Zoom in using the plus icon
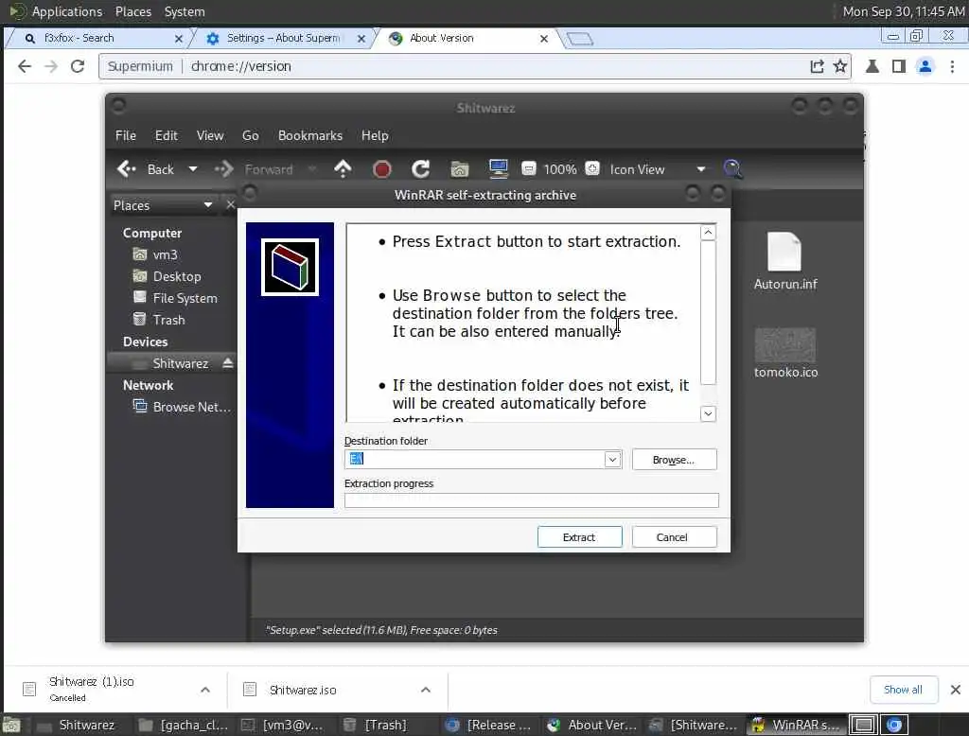The height and width of the screenshot is (736, 969). (592, 168)
